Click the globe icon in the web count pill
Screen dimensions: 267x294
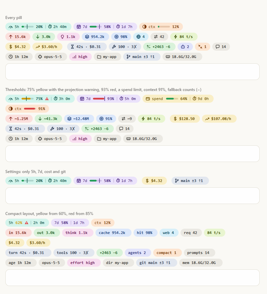click(139, 37)
